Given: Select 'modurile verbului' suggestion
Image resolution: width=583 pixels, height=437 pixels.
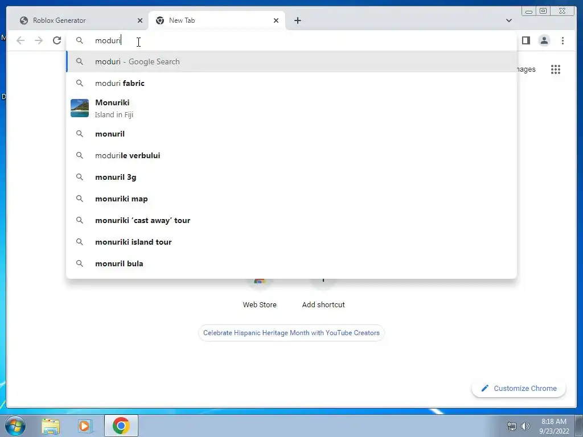Looking at the screenshot, I should click(x=291, y=155).
